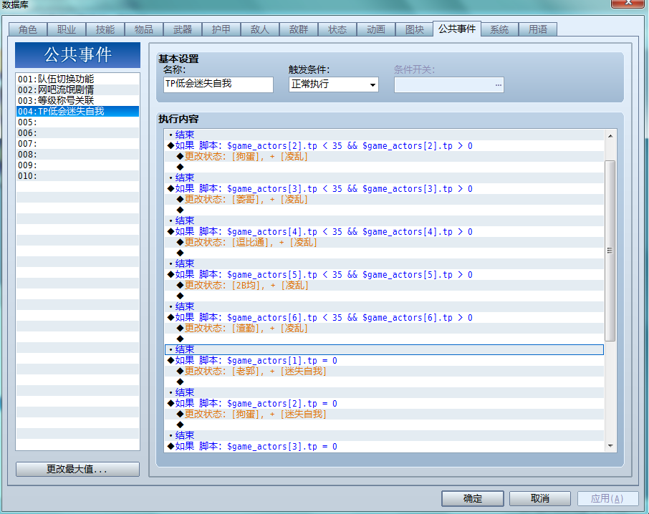Open the 武器 tab

(x=183, y=29)
